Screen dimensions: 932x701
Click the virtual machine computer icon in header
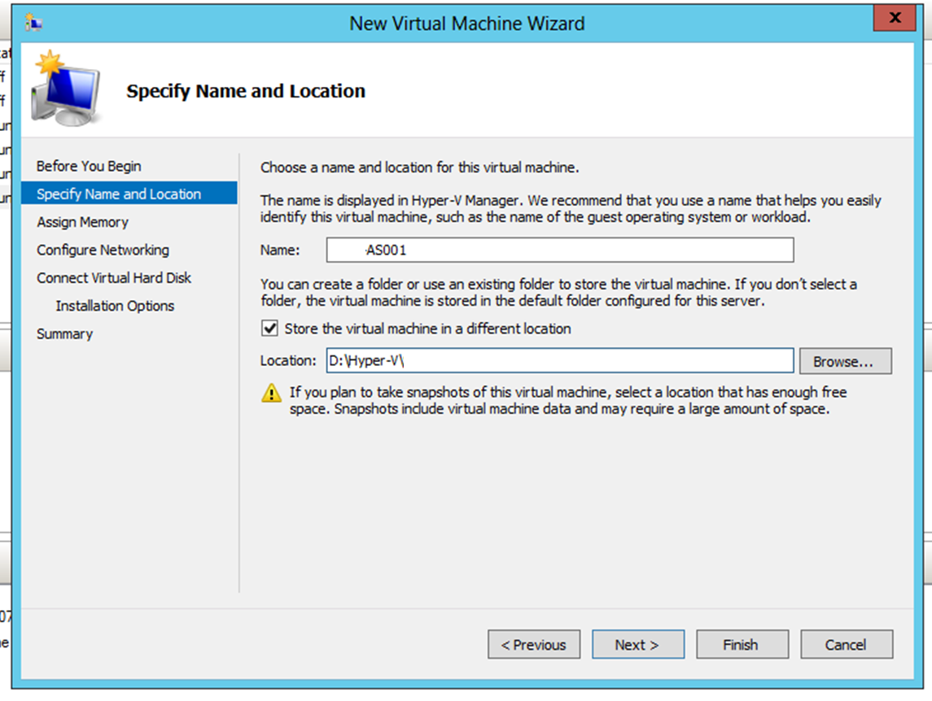(67, 89)
